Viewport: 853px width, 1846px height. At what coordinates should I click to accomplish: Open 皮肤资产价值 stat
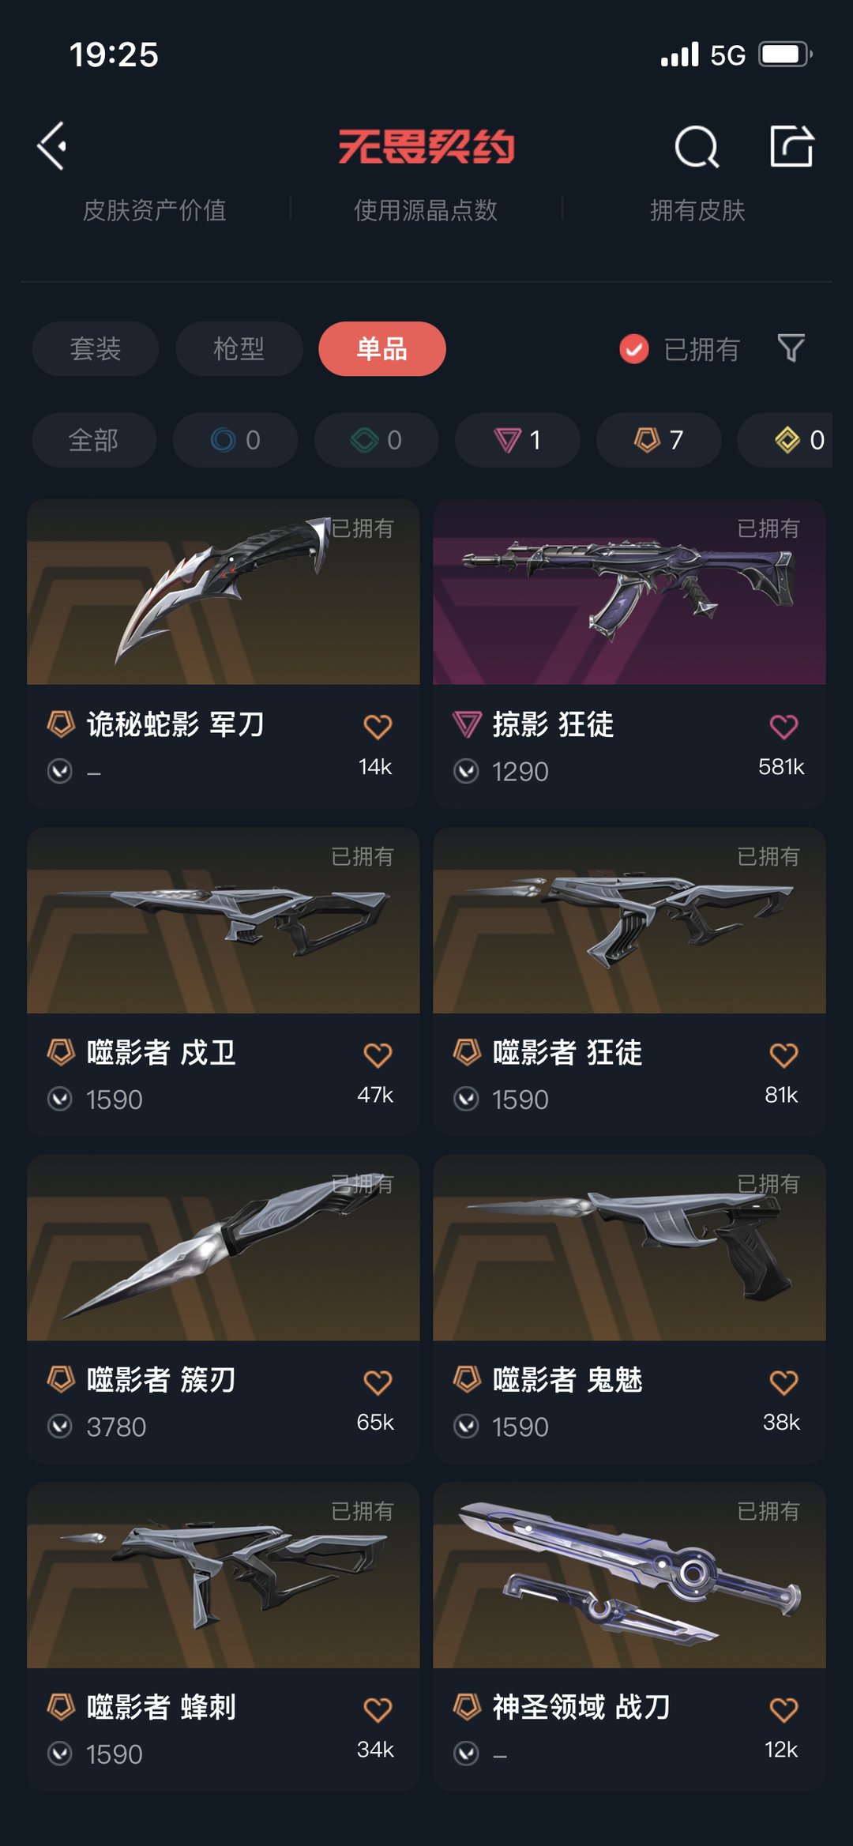pos(155,210)
